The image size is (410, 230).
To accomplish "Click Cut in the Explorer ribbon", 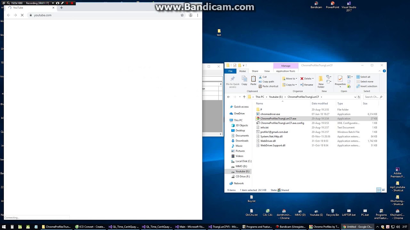I will click(x=263, y=77).
